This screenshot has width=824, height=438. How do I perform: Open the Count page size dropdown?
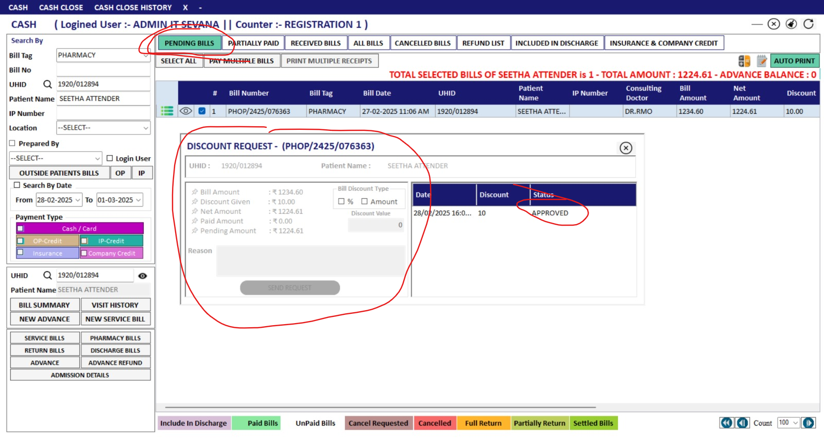pos(795,423)
